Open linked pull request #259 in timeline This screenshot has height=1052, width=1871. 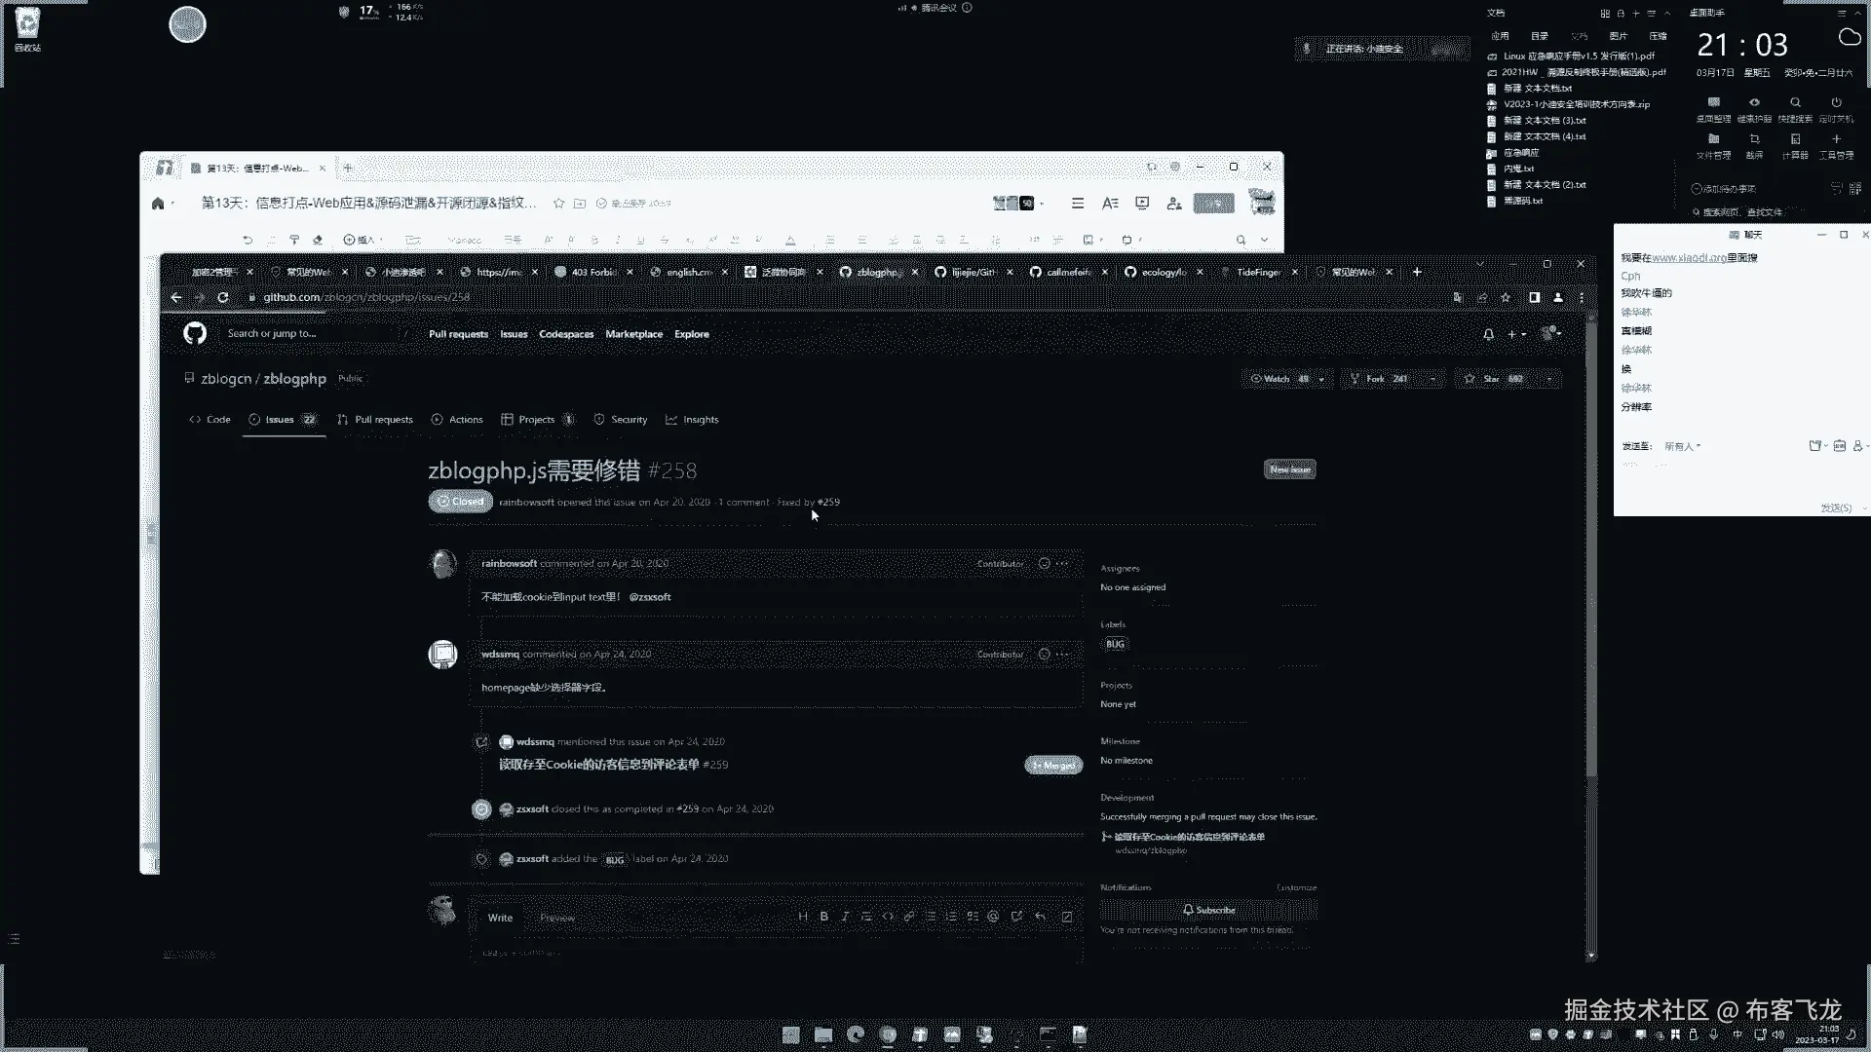point(599,765)
